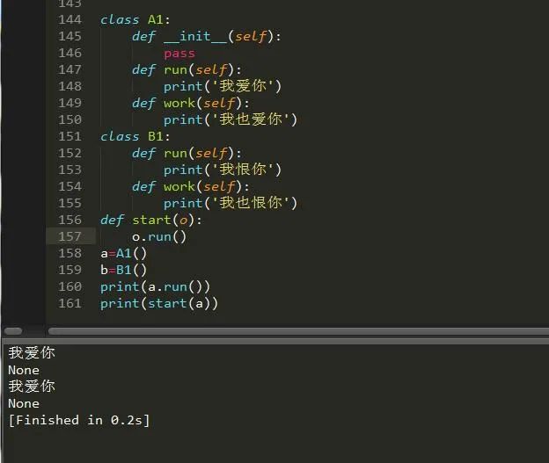This screenshot has width=549, height=463.
Task: Click second 'None' output line
Action: [24, 404]
